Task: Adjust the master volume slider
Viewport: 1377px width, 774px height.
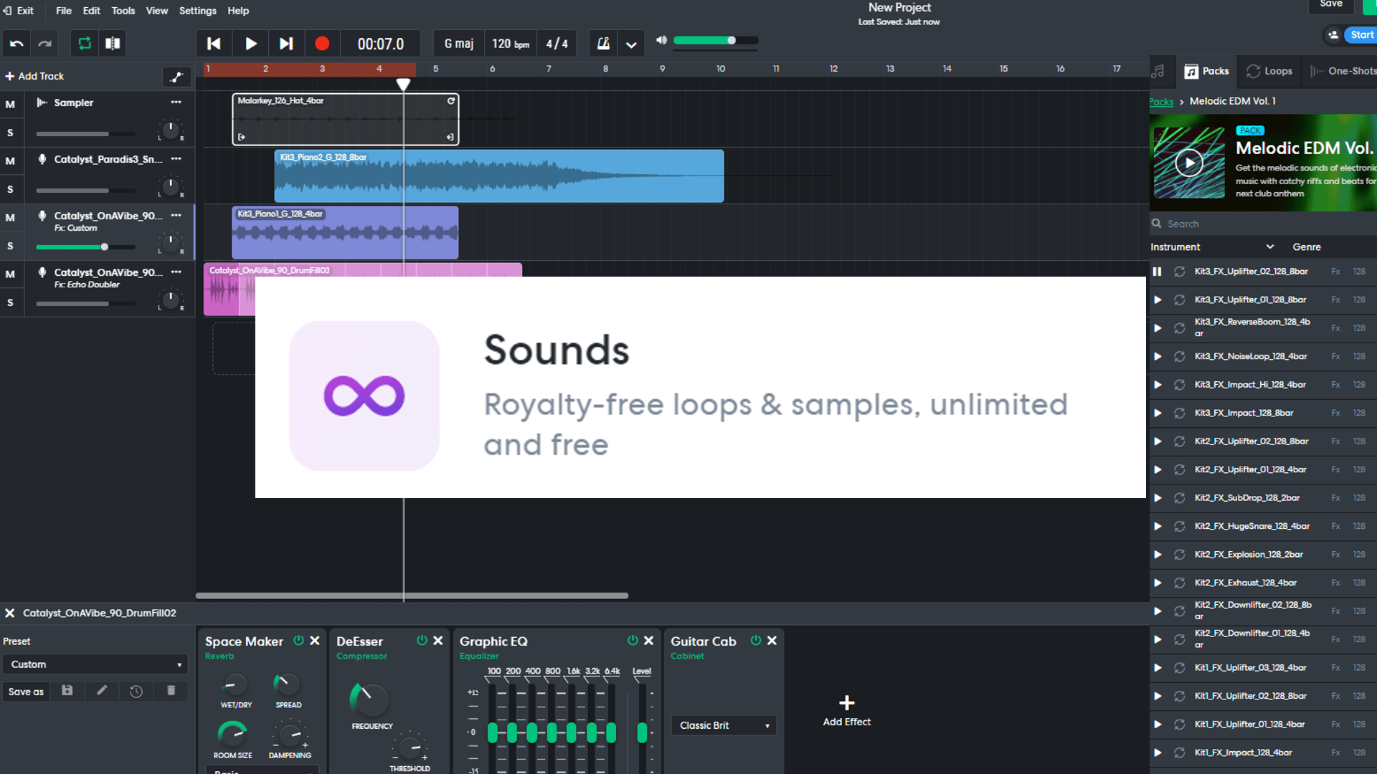Action: (715, 41)
